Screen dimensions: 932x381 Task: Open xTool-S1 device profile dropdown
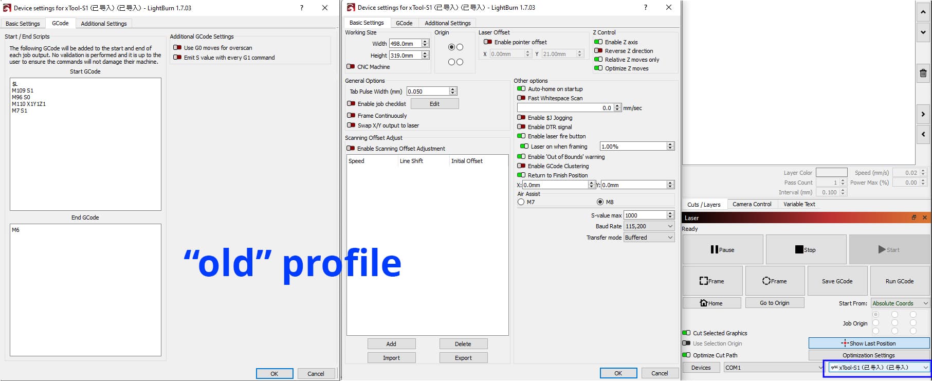click(879, 367)
